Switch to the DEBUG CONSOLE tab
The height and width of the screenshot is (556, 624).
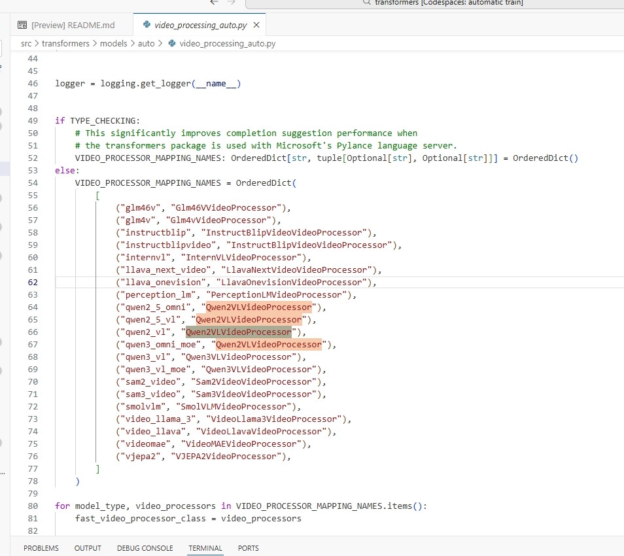pyautogui.click(x=145, y=548)
